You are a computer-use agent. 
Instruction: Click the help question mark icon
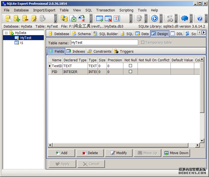(200, 18)
